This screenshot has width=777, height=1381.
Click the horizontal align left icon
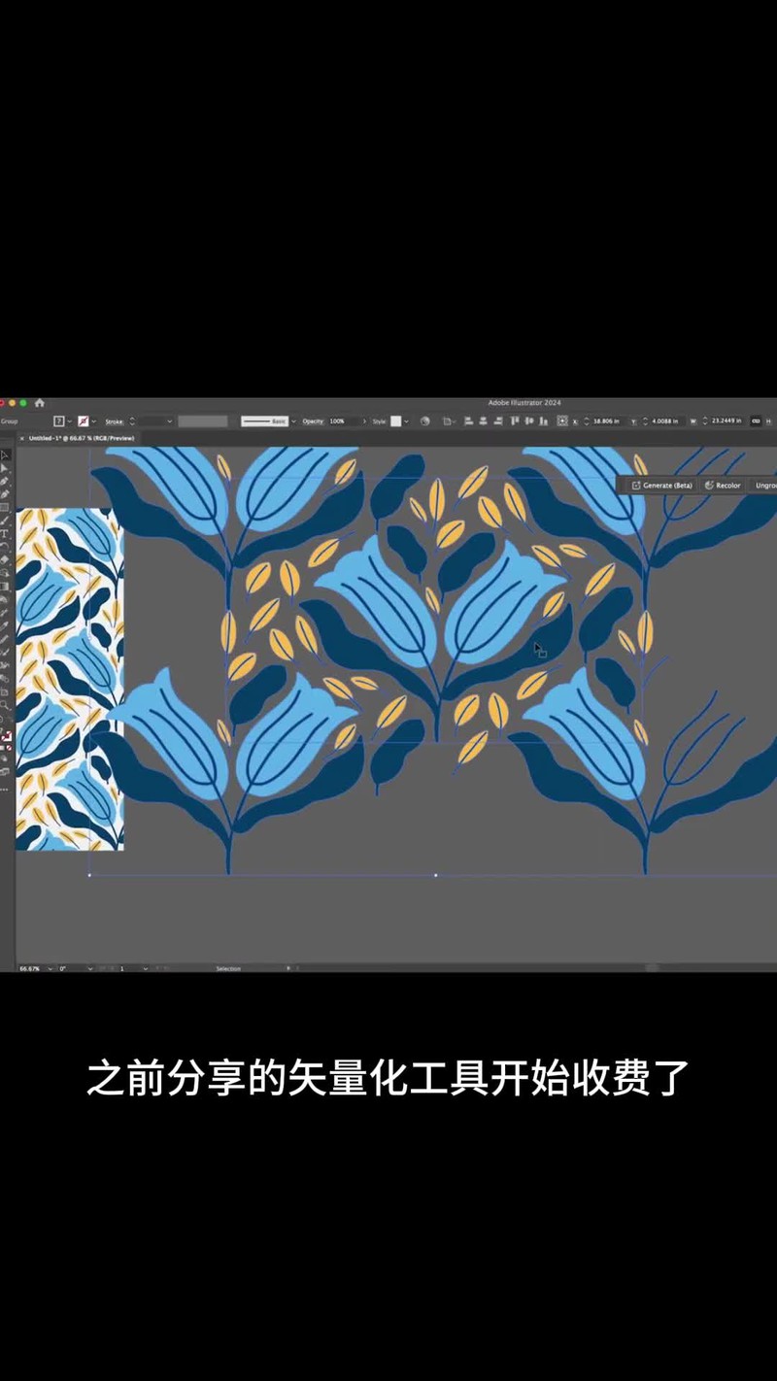(468, 421)
